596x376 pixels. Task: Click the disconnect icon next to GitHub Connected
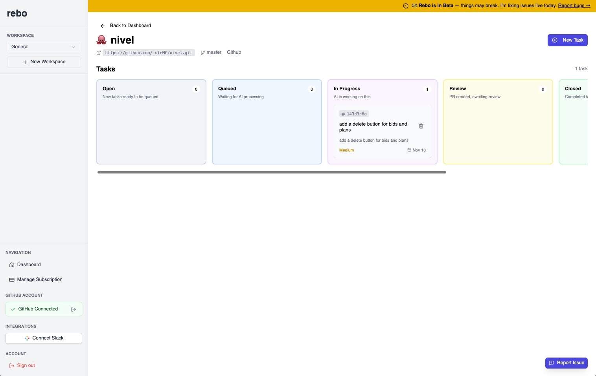[x=74, y=309]
